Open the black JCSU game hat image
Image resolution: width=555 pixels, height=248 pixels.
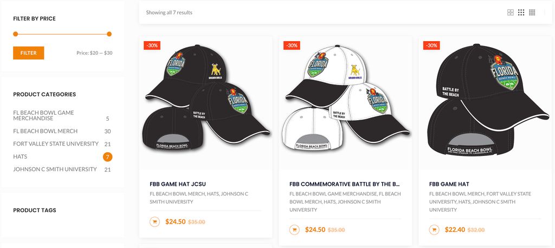click(205, 103)
